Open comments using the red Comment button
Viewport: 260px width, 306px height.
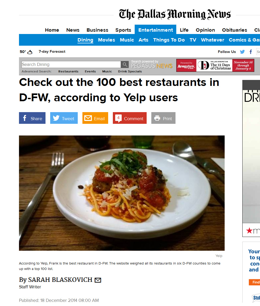point(129,118)
